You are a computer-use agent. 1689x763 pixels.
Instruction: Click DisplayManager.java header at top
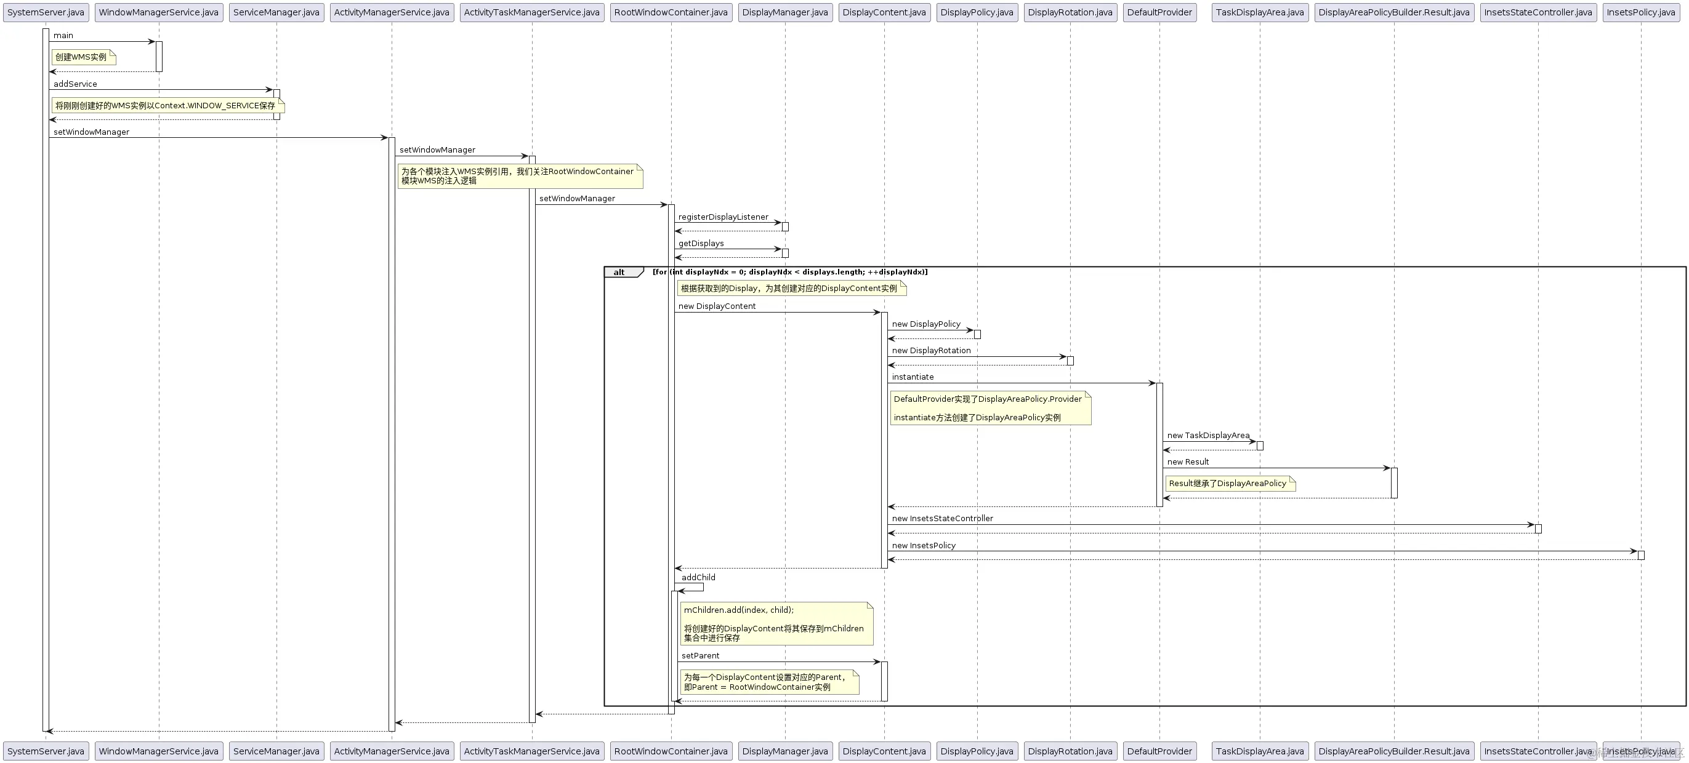(785, 12)
